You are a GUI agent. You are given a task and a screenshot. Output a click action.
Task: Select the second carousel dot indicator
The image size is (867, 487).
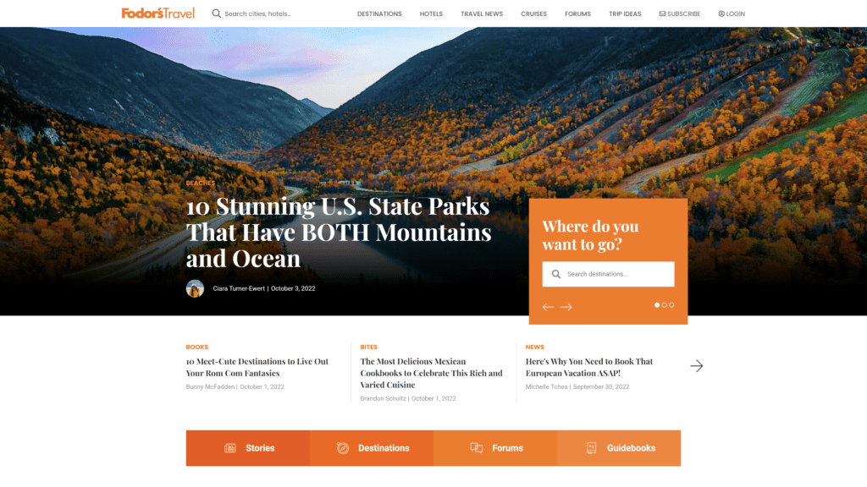pos(664,304)
